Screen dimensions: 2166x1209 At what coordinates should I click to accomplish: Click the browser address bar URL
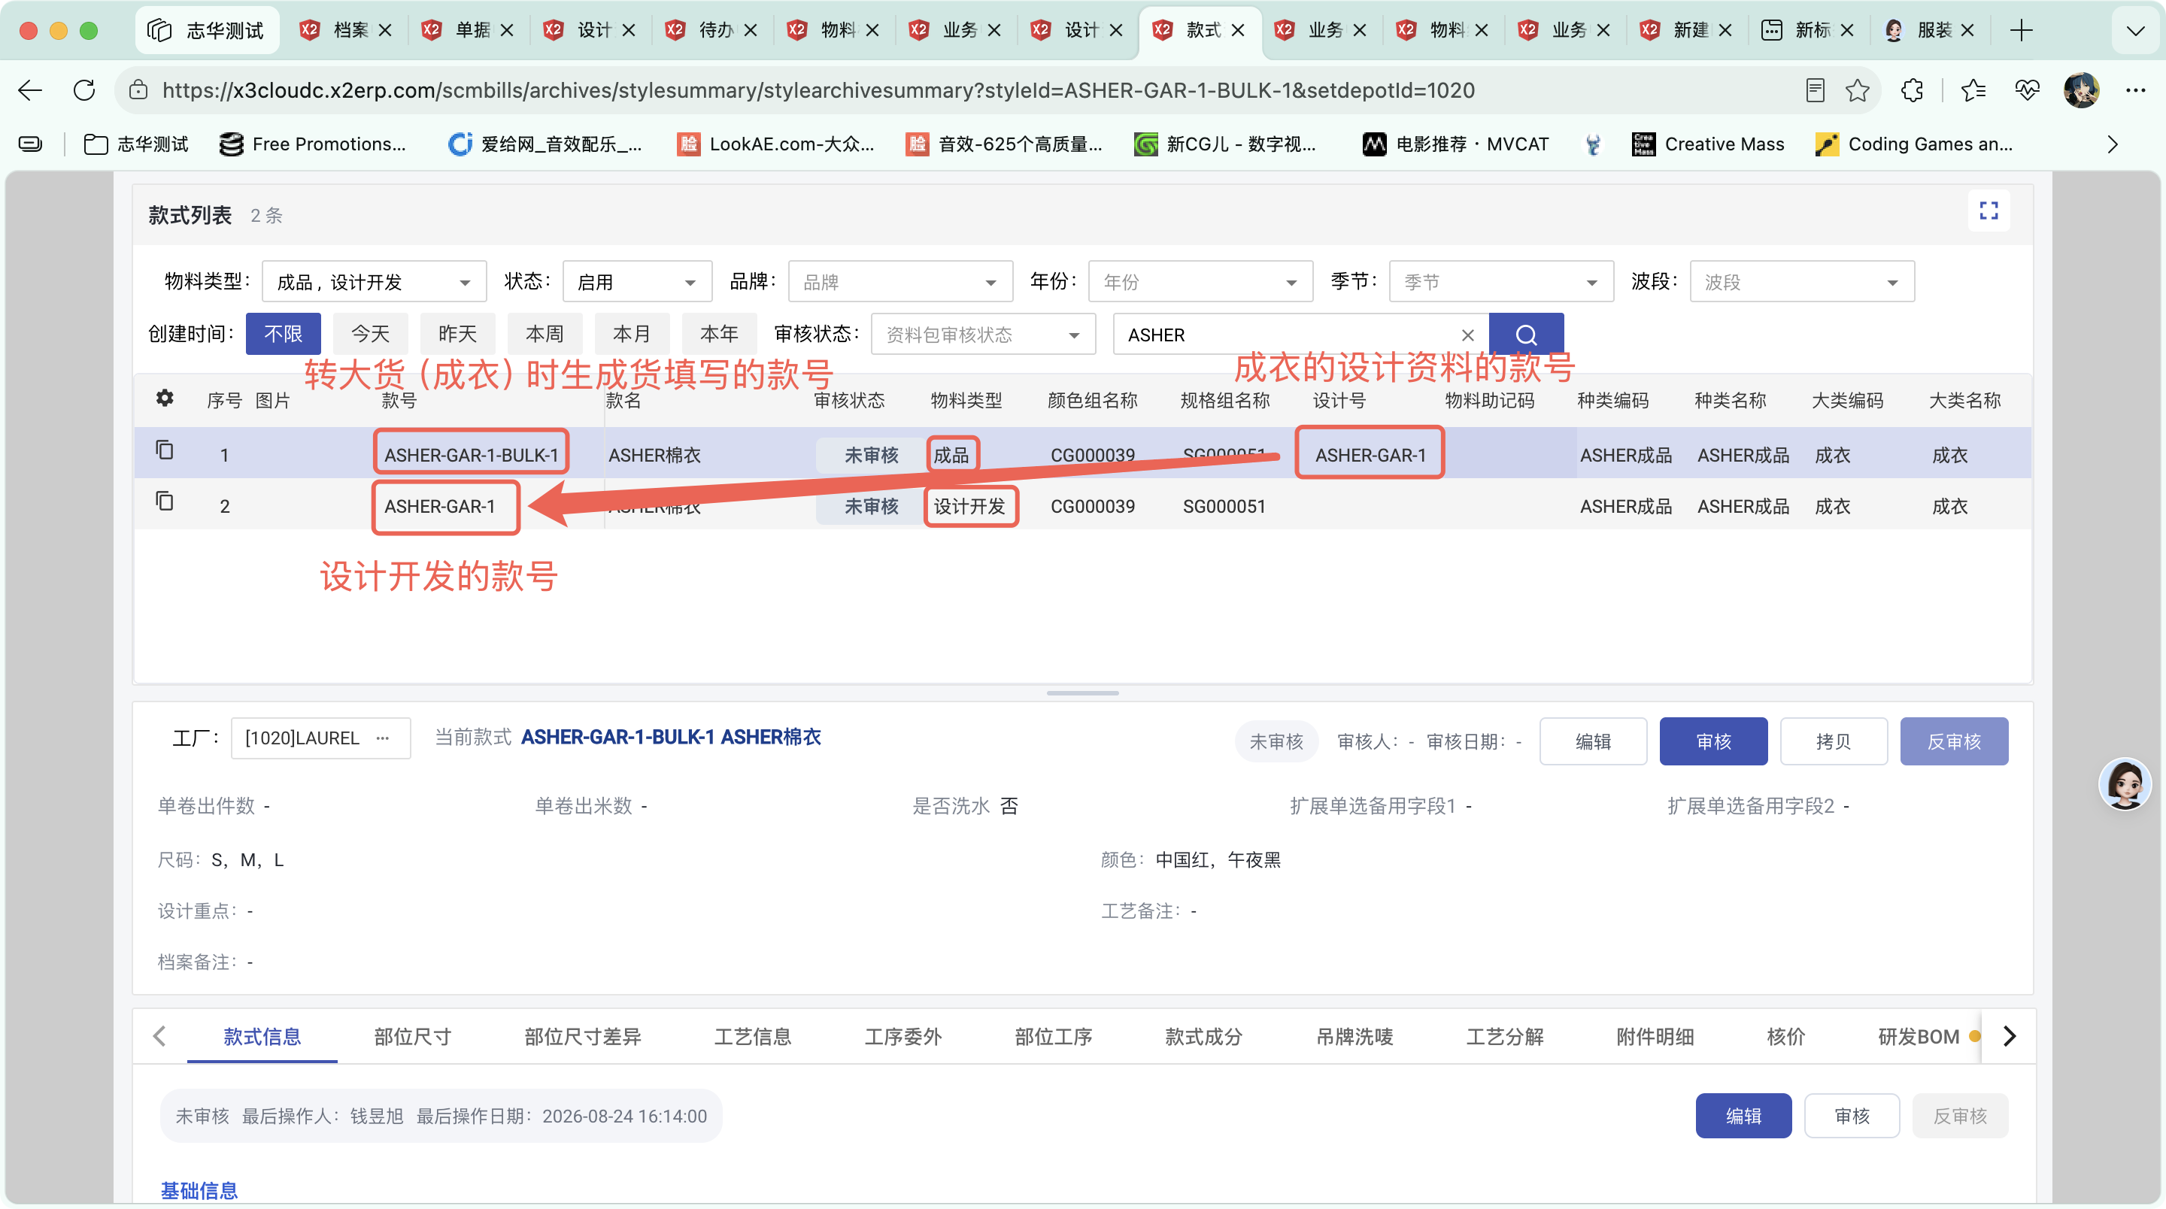click(x=818, y=90)
